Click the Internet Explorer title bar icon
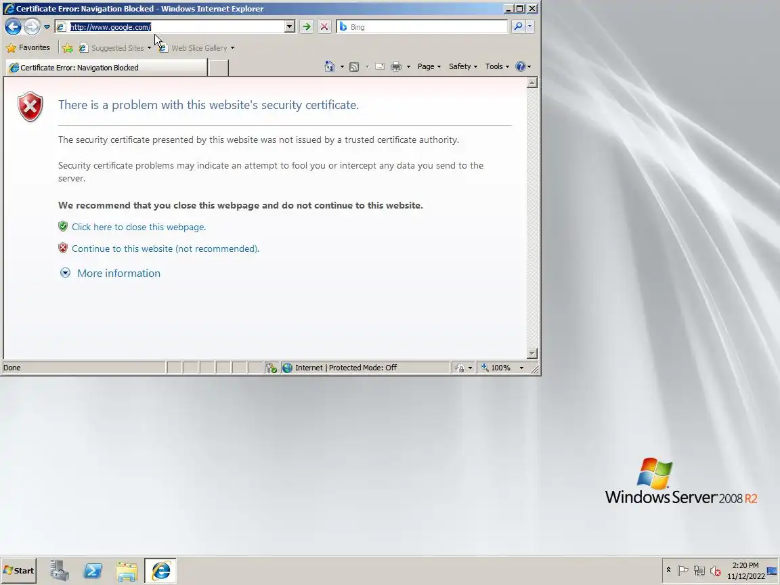Screen dimensions: 780x585 (x=9, y=8)
